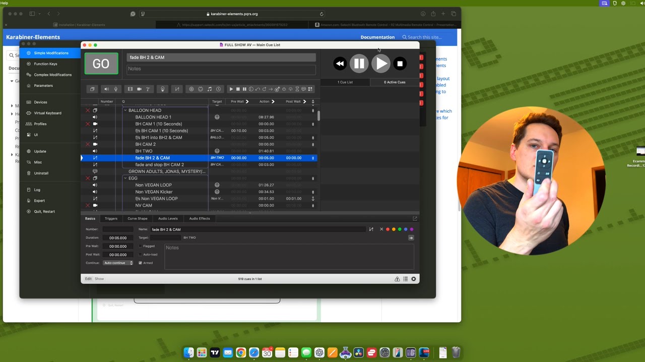Open Finder from the Dock

[x=188, y=352]
